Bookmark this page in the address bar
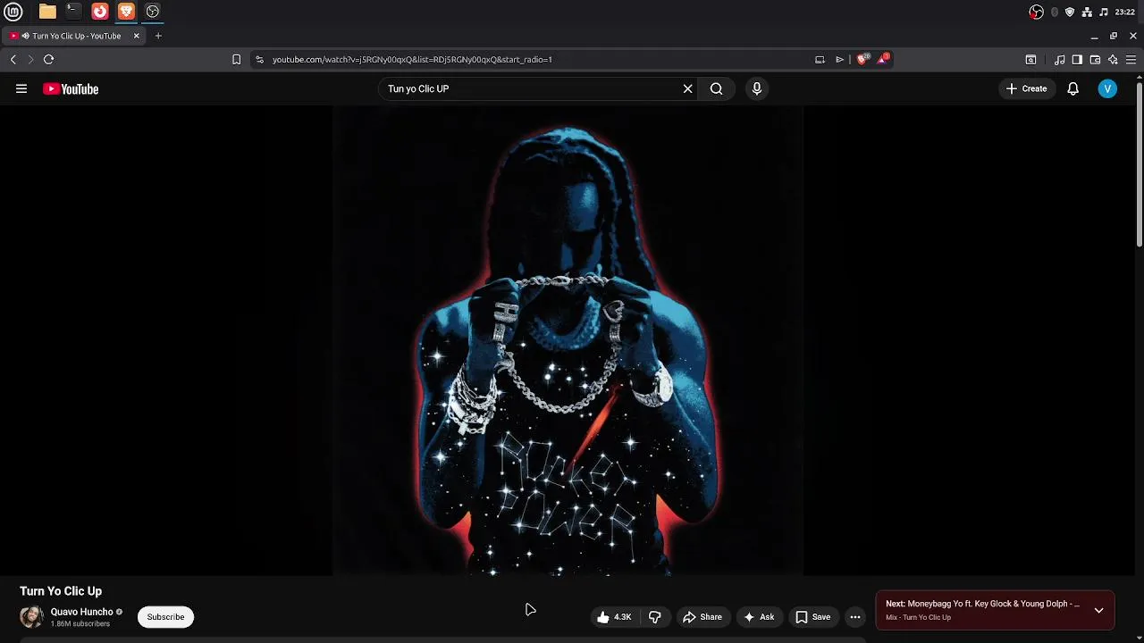This screenshot has width=1144, height=643. (236, 59)
